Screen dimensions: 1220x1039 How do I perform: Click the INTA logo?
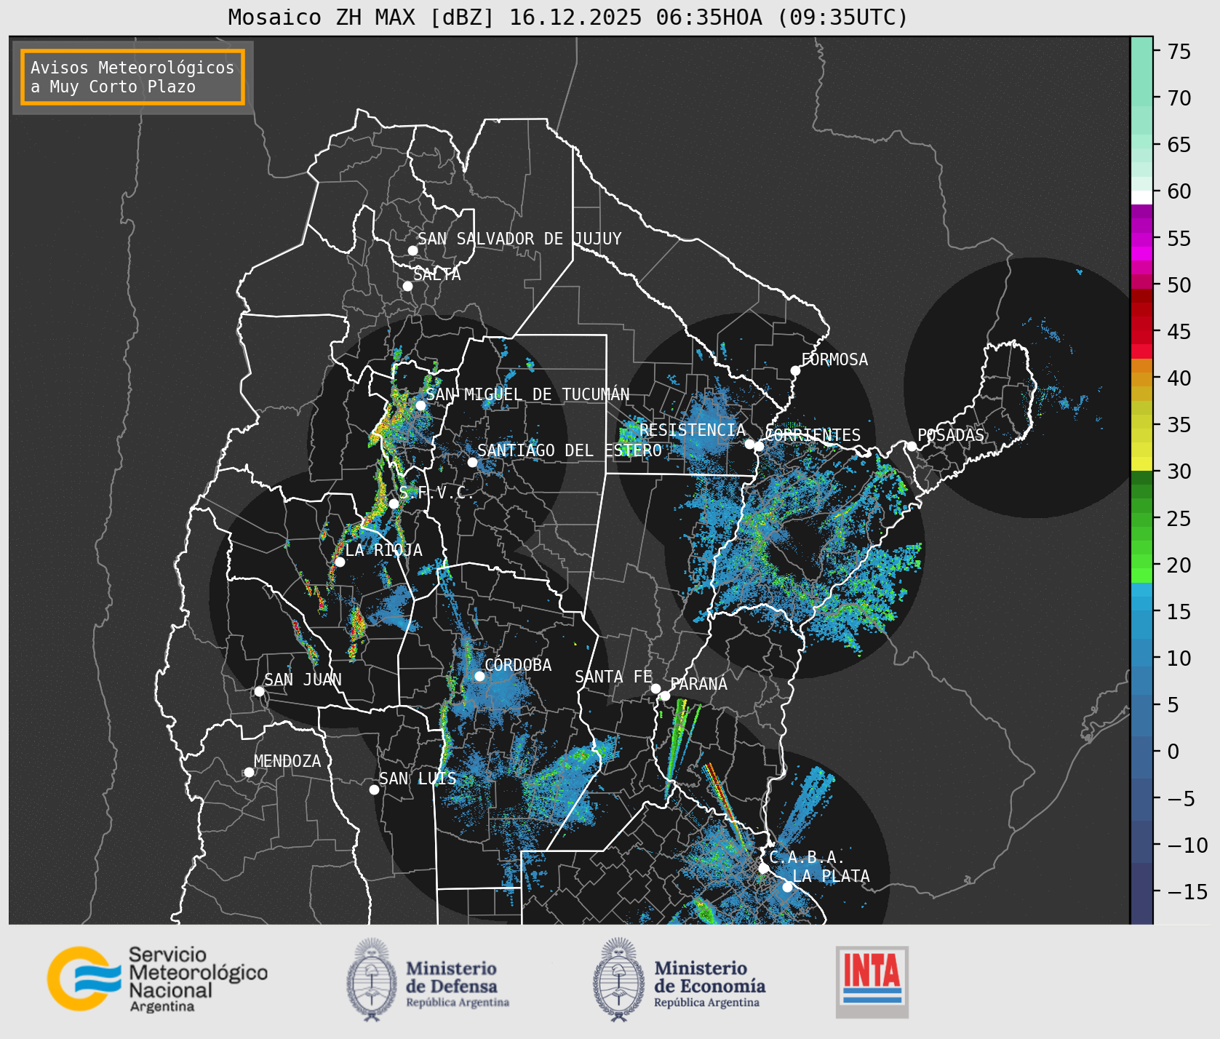point(872,982)
